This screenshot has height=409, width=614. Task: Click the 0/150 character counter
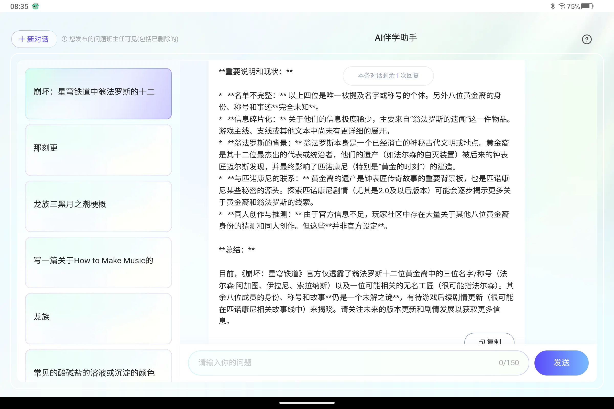click(509, 362)
